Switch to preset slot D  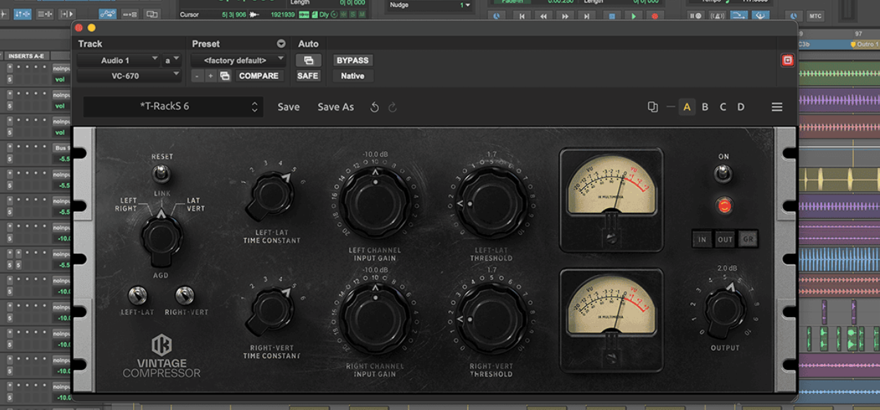[741, 107]
